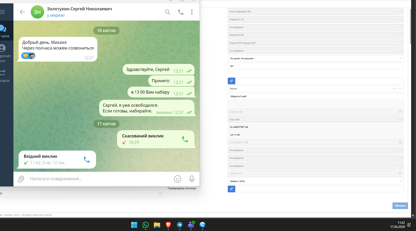Open profile of Золотухин Сергей Николаевич

[x=80, y=9]
